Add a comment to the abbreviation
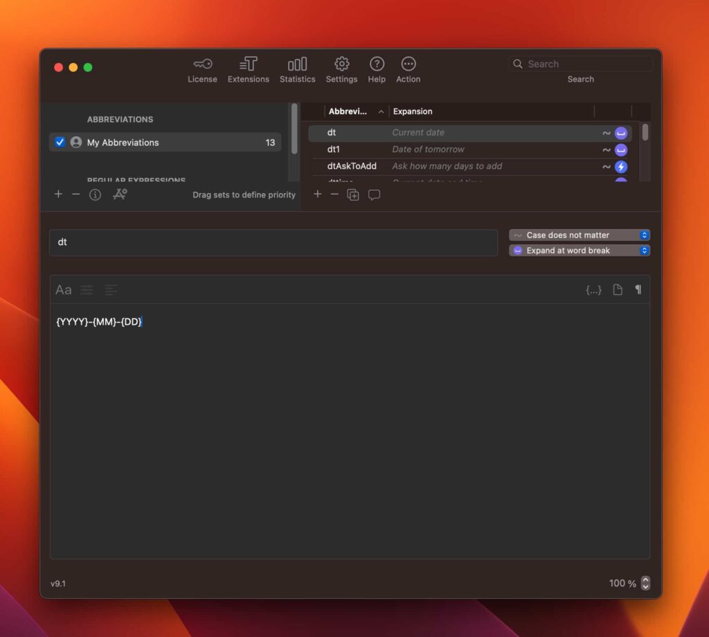The width and height of the screenshot is (709, 637). (x=374, y=195)
